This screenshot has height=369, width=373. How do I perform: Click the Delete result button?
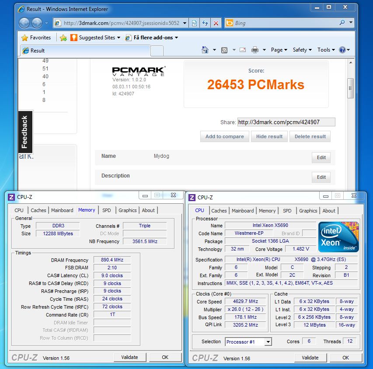(310, 136)
